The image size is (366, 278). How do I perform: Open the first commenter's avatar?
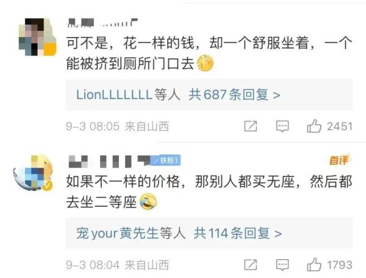click(x=37, y=37)
